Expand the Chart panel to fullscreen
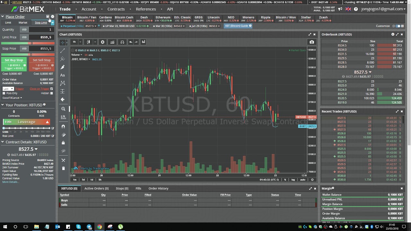Screen dimensions: 411x231 (310, 34)
